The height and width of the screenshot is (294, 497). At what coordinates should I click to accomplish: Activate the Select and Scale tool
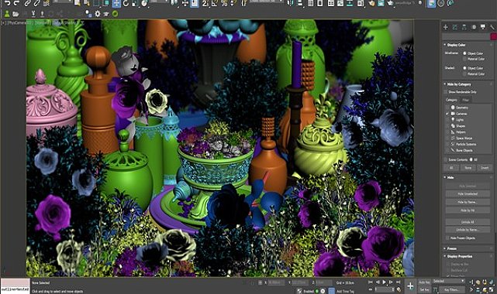135,3
